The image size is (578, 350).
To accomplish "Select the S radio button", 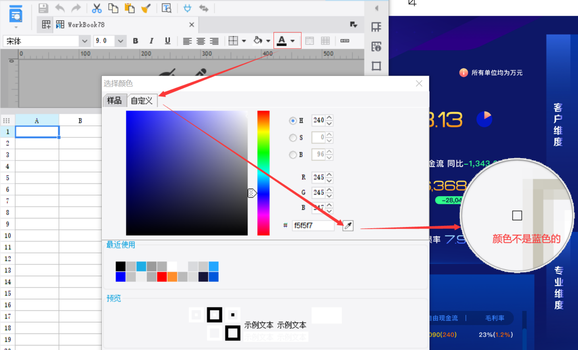I will click(293, 138).
